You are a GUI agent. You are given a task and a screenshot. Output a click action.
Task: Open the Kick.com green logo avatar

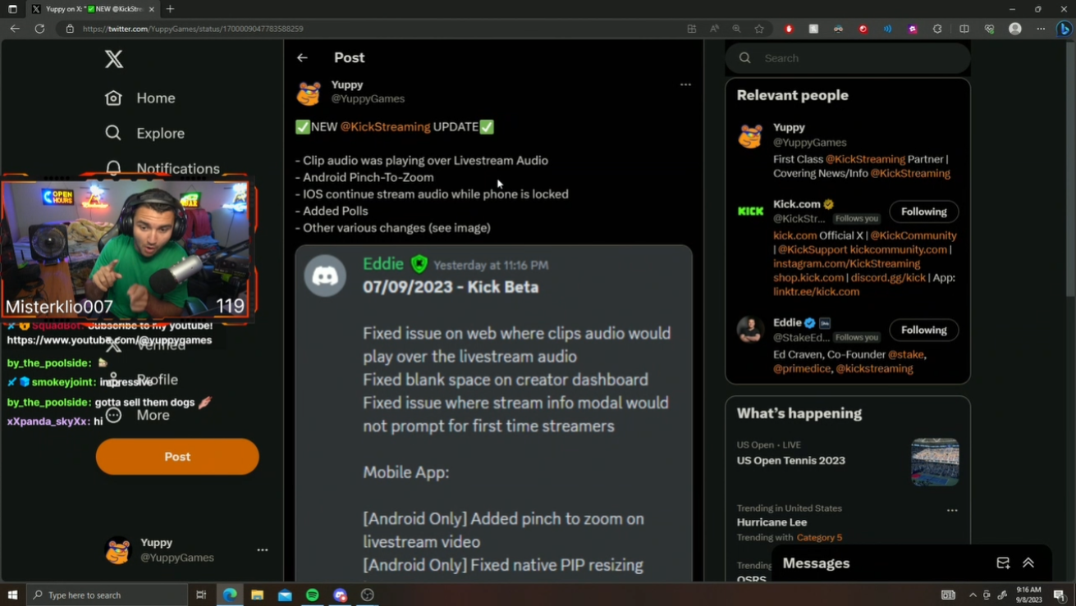750,212
